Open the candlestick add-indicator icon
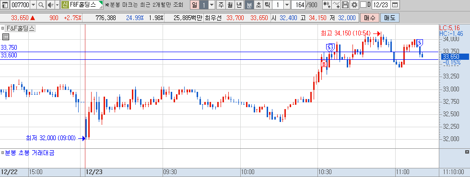 click(327, 5)
